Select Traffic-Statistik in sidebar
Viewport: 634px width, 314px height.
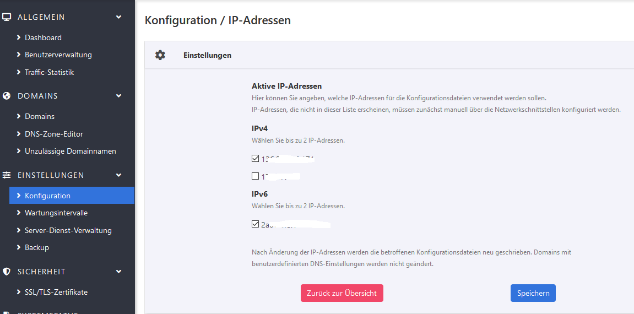pyautogui.click(x=49, y=72)
